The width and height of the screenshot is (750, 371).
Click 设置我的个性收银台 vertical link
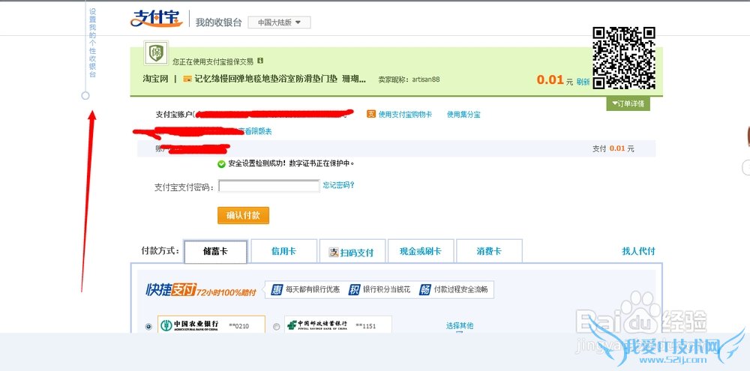[x=93, y=42]
